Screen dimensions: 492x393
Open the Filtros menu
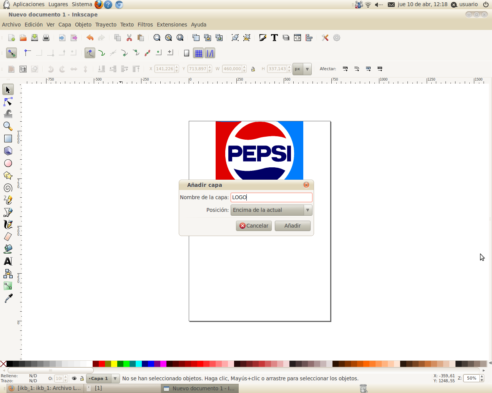coord(145,24)
